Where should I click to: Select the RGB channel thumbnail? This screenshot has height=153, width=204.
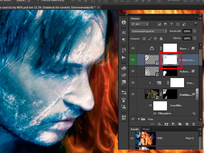point(146,138)
